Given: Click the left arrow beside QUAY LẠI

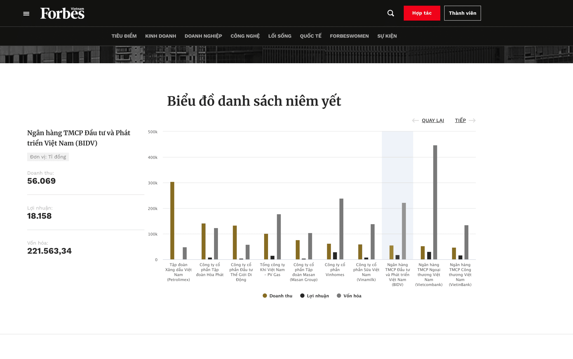Looking at the screenshot, I should [x=415, y=121].
